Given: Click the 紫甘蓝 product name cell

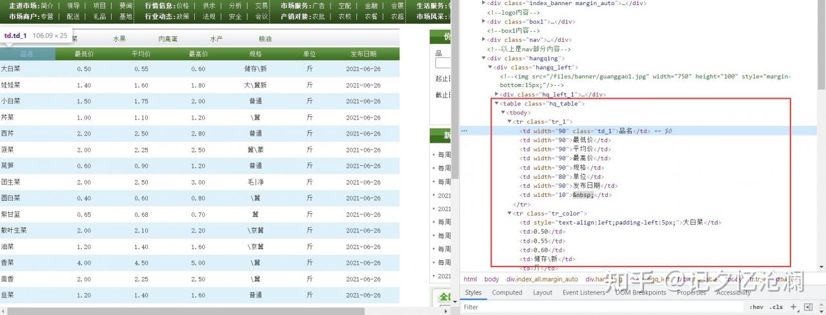Looking at the screenshot, I should [10, 214].
